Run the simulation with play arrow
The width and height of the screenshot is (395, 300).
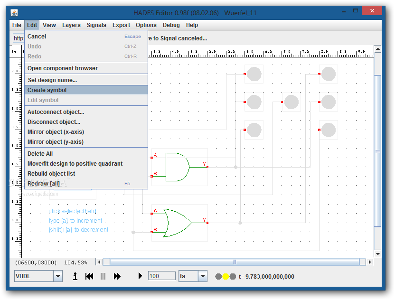click(140, 276)
